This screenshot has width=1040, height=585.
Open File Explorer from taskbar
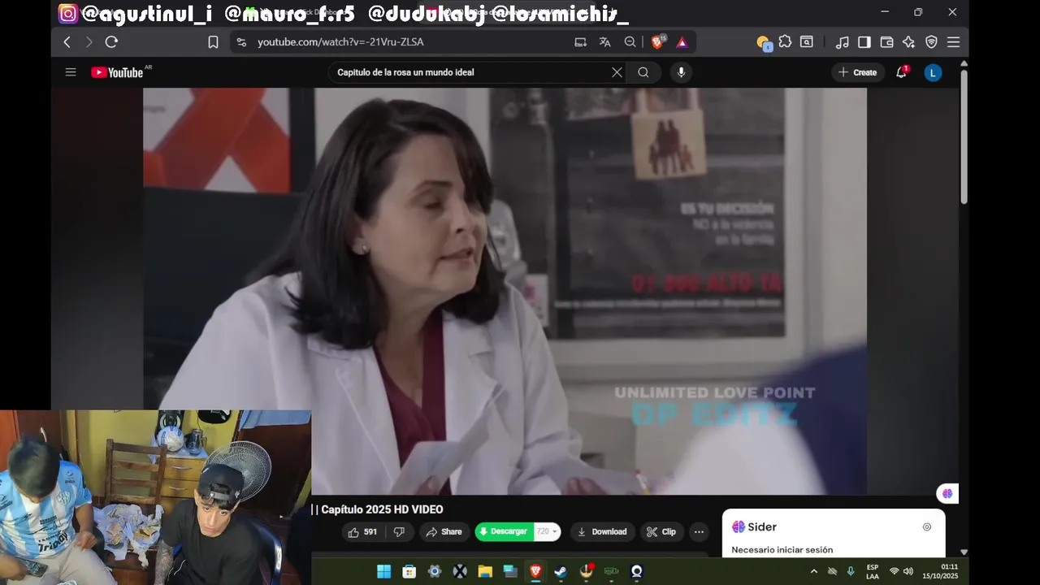click(x=485, y=572)
